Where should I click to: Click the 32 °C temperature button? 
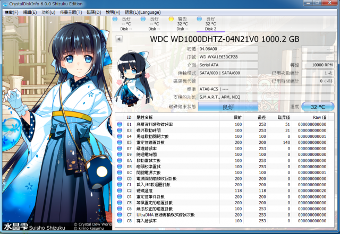[318, 107]
